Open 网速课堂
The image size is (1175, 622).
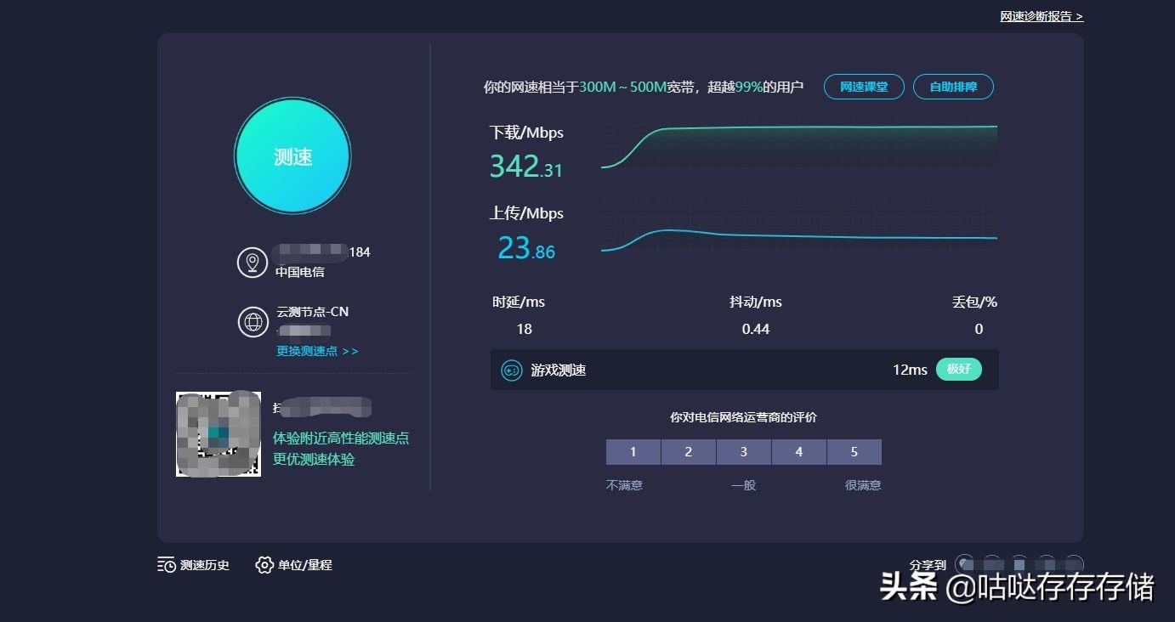(864, 87)
